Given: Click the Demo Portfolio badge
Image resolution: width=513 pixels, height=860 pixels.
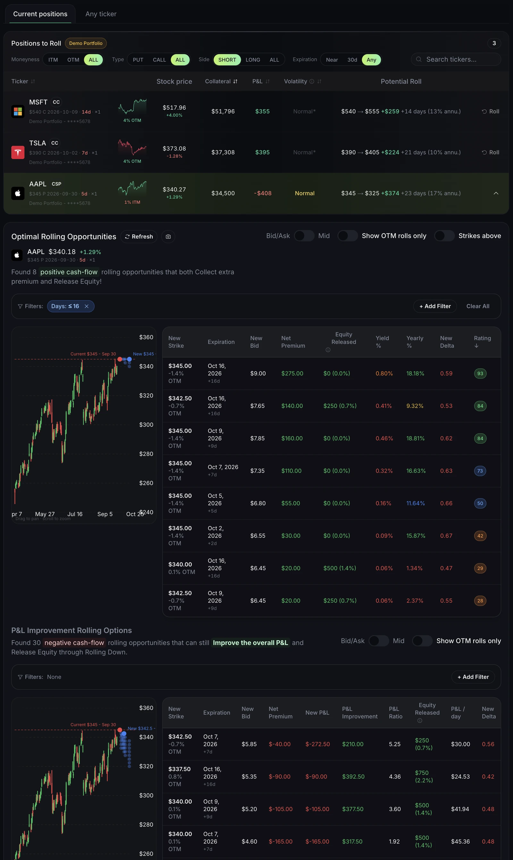Looking at the screenshot, I should (86, 44).
